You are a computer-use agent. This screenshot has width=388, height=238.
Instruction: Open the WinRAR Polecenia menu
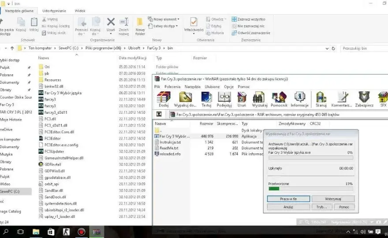(x=172, y=87)
